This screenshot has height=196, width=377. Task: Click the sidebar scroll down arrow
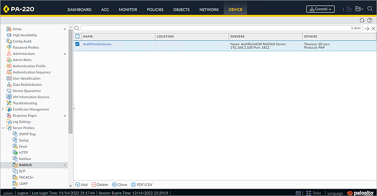pos(70,186)
